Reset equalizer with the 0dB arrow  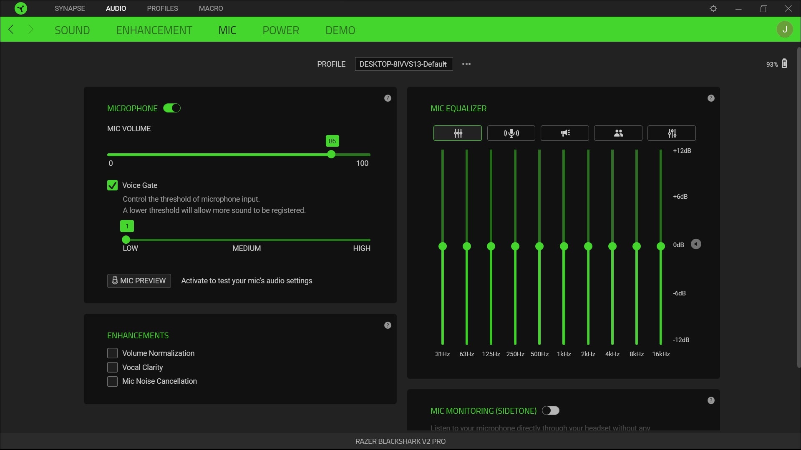[x=696, y=244]
